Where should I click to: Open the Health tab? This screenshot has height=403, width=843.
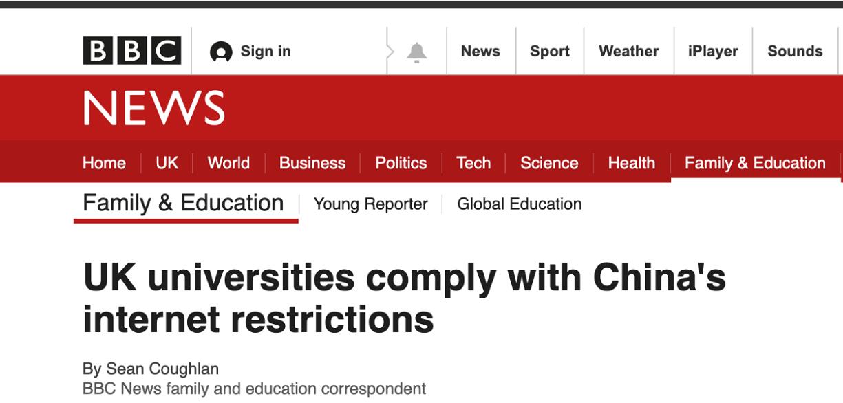tap(632, 163)
